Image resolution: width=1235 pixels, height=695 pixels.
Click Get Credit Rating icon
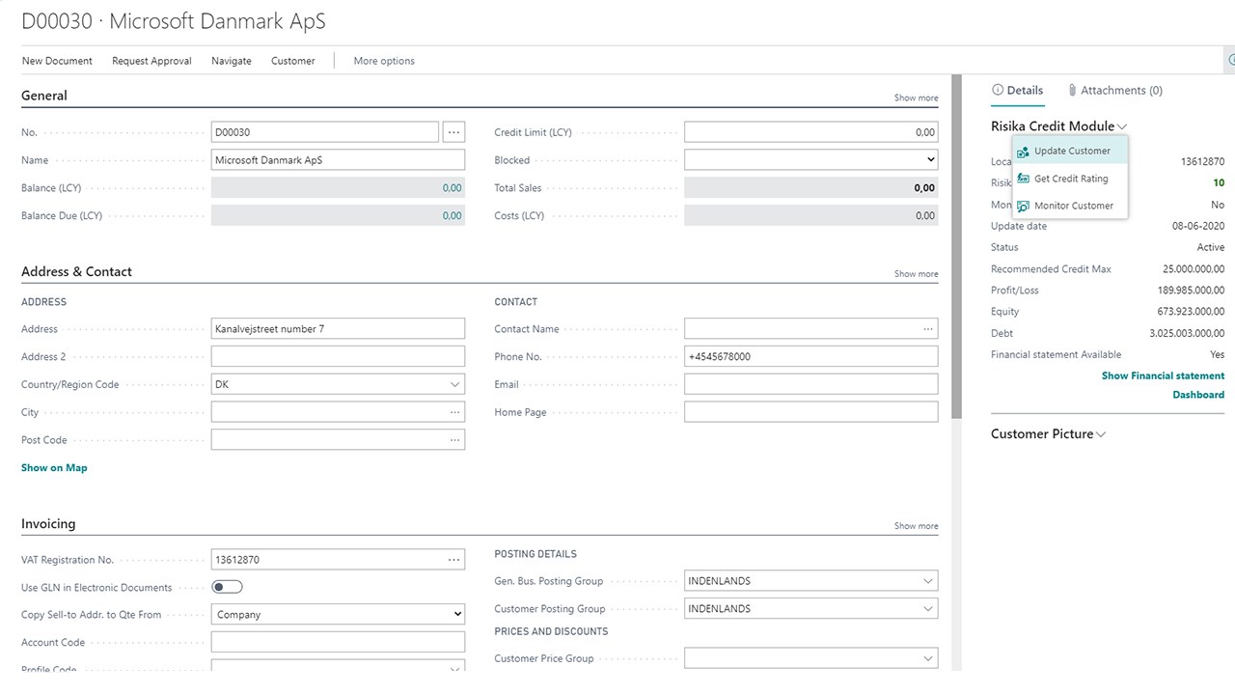[1024, 179]
